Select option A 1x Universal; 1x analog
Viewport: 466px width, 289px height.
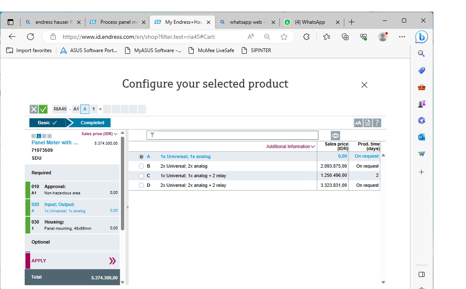(x=141, y=156)
